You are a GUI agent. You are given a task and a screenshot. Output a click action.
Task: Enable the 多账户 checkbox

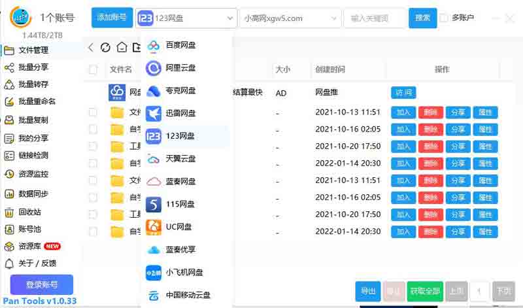(x=444, y=18)
